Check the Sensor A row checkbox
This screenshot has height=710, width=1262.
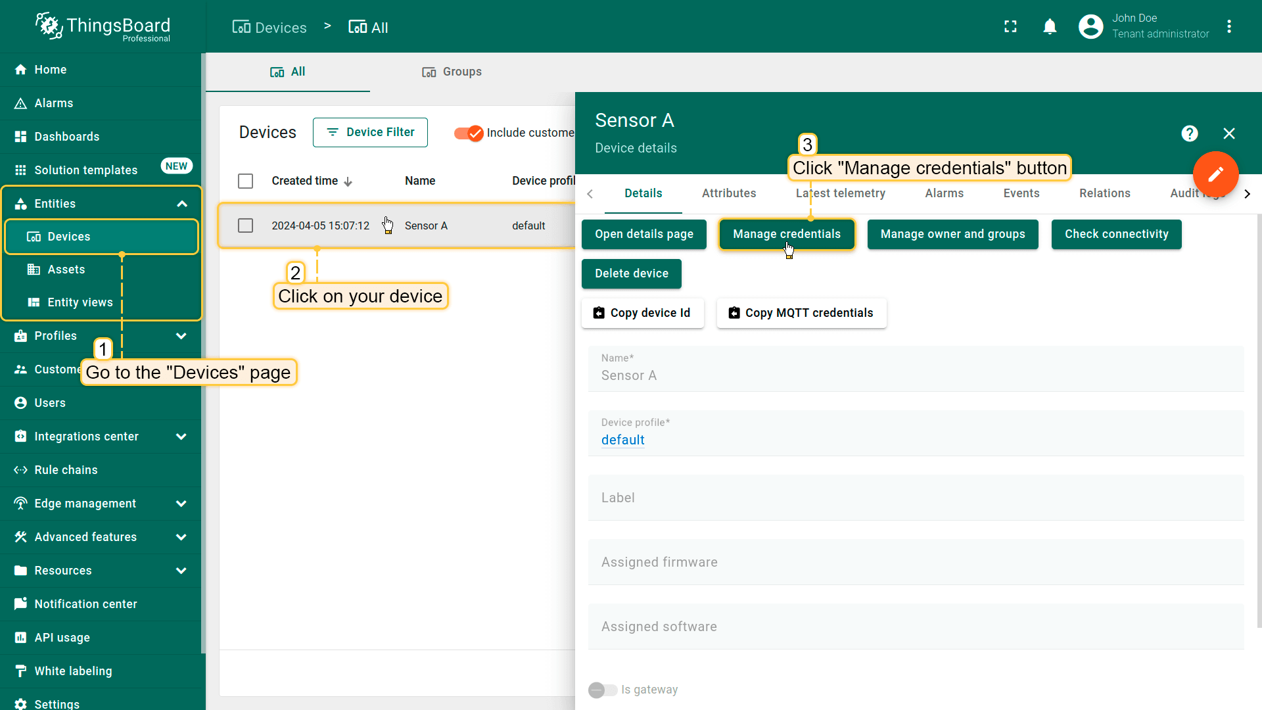coord(245,225)
